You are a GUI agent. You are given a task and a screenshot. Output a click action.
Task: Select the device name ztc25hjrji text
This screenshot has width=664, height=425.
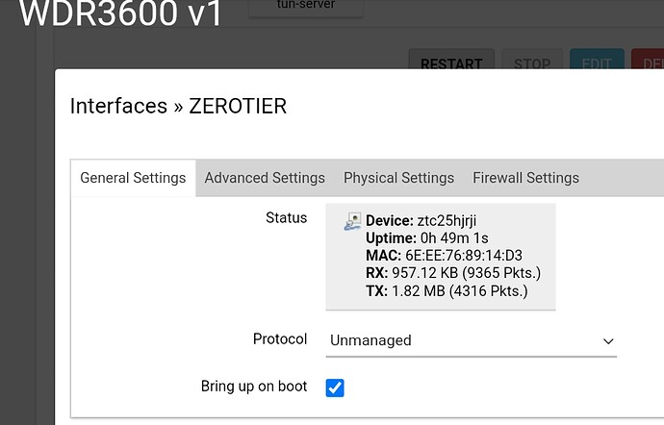(447, 221)
